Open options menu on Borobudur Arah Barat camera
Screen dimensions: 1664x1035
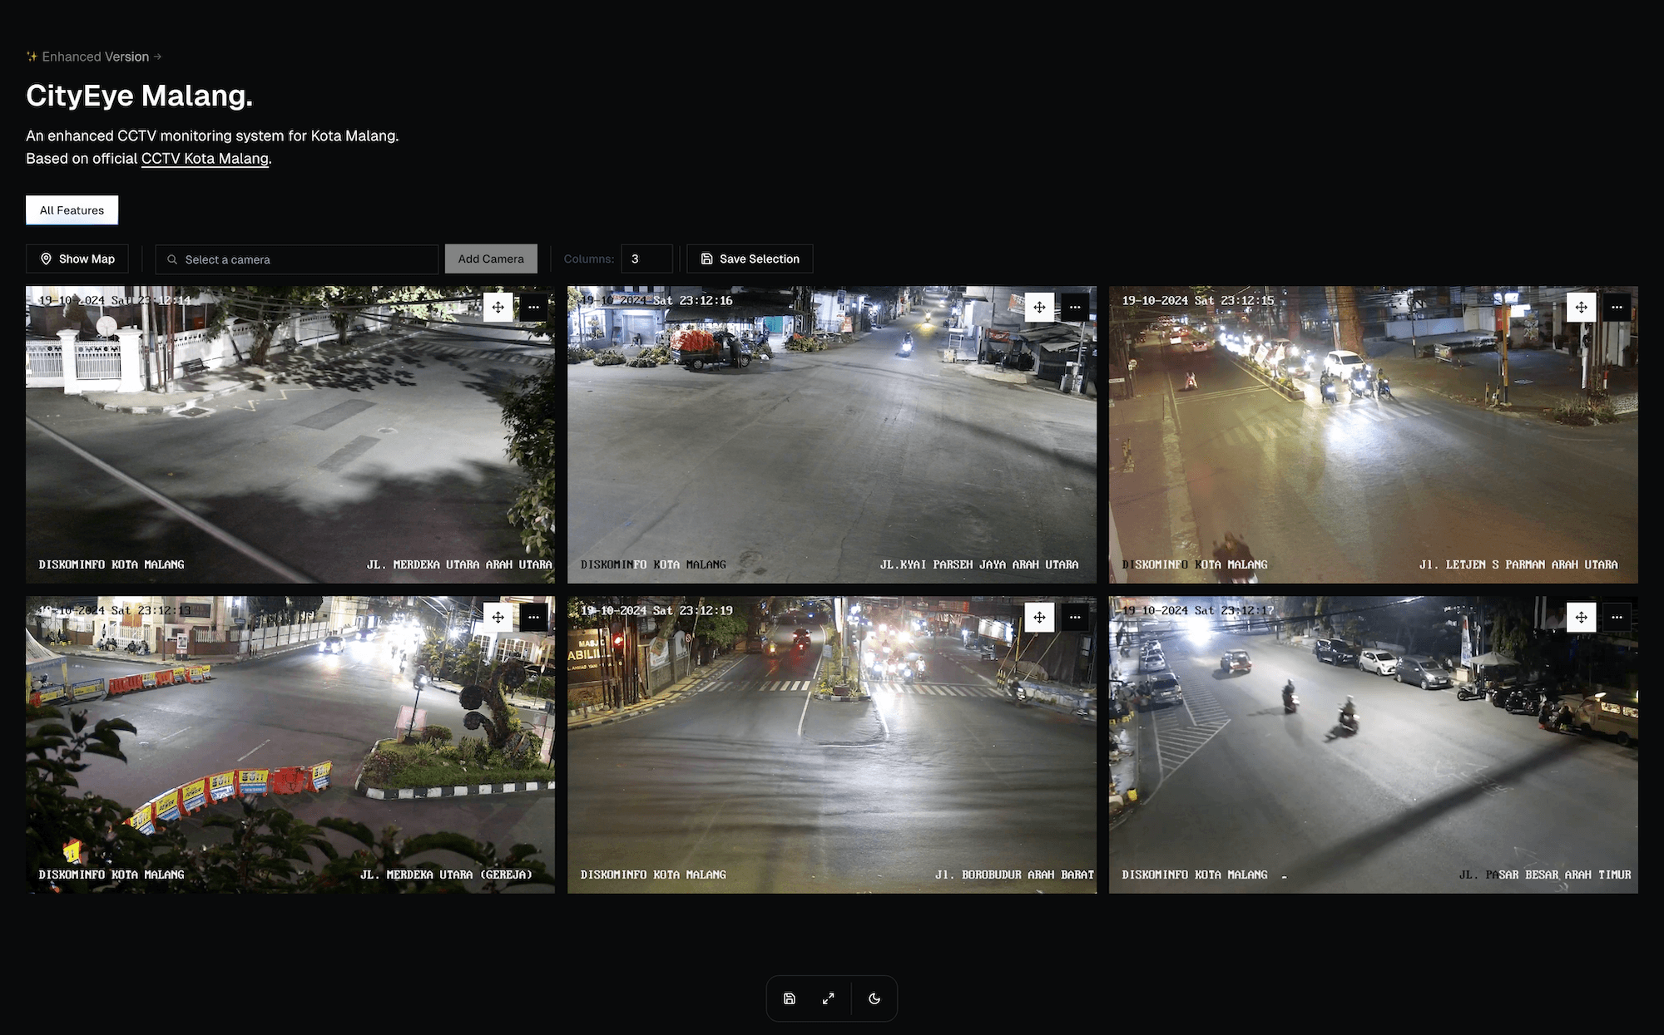[1075, 617]
